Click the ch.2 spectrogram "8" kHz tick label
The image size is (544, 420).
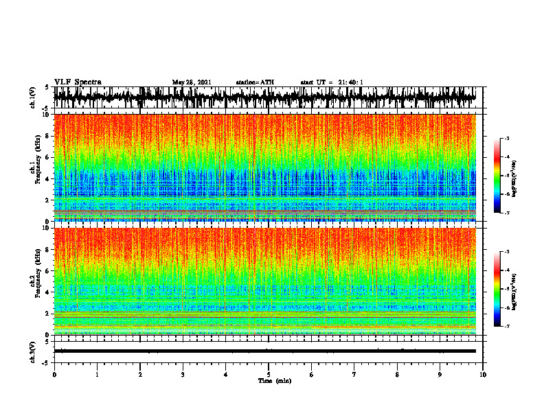point(48,250)
